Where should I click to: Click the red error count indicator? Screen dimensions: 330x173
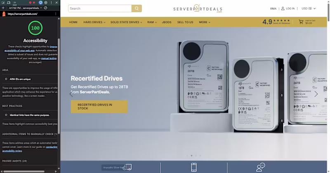coord(30,2)
